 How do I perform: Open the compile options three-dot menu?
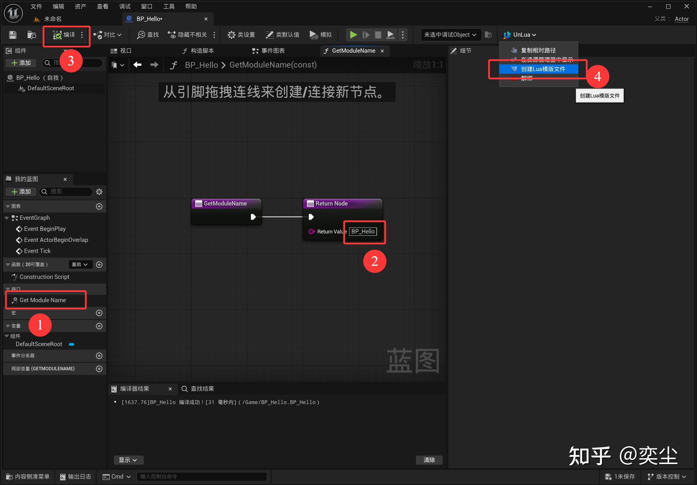pos(82,35)
